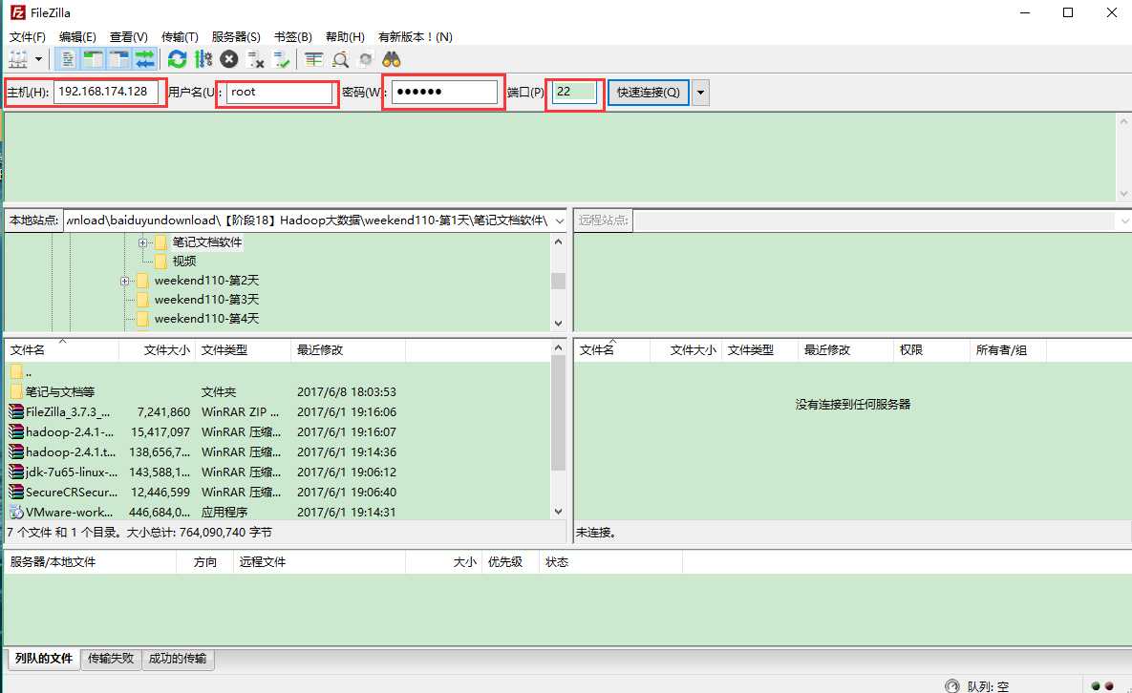Click the port field showing 22
Image resolution: width=1132 pixels, height=693 pixels.
tap(575, 92)
